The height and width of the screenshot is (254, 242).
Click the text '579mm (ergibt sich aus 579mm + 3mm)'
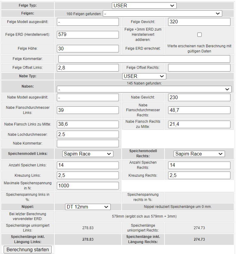(144, 216)
